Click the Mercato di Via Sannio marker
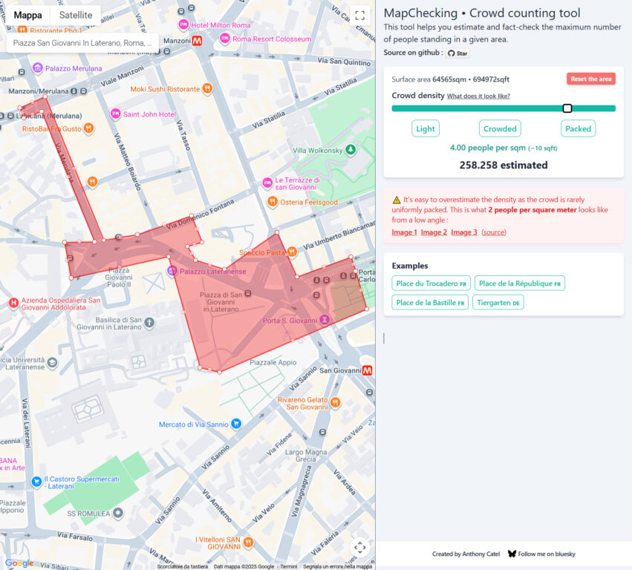The width and height of the screenshot is (632, 570). coord(236,424)
